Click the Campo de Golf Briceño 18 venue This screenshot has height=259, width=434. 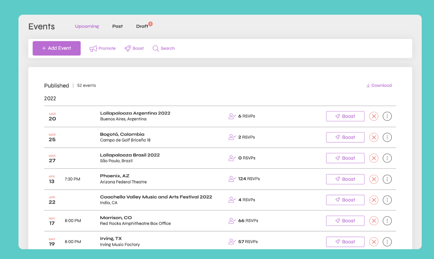(x=125, y=140)
